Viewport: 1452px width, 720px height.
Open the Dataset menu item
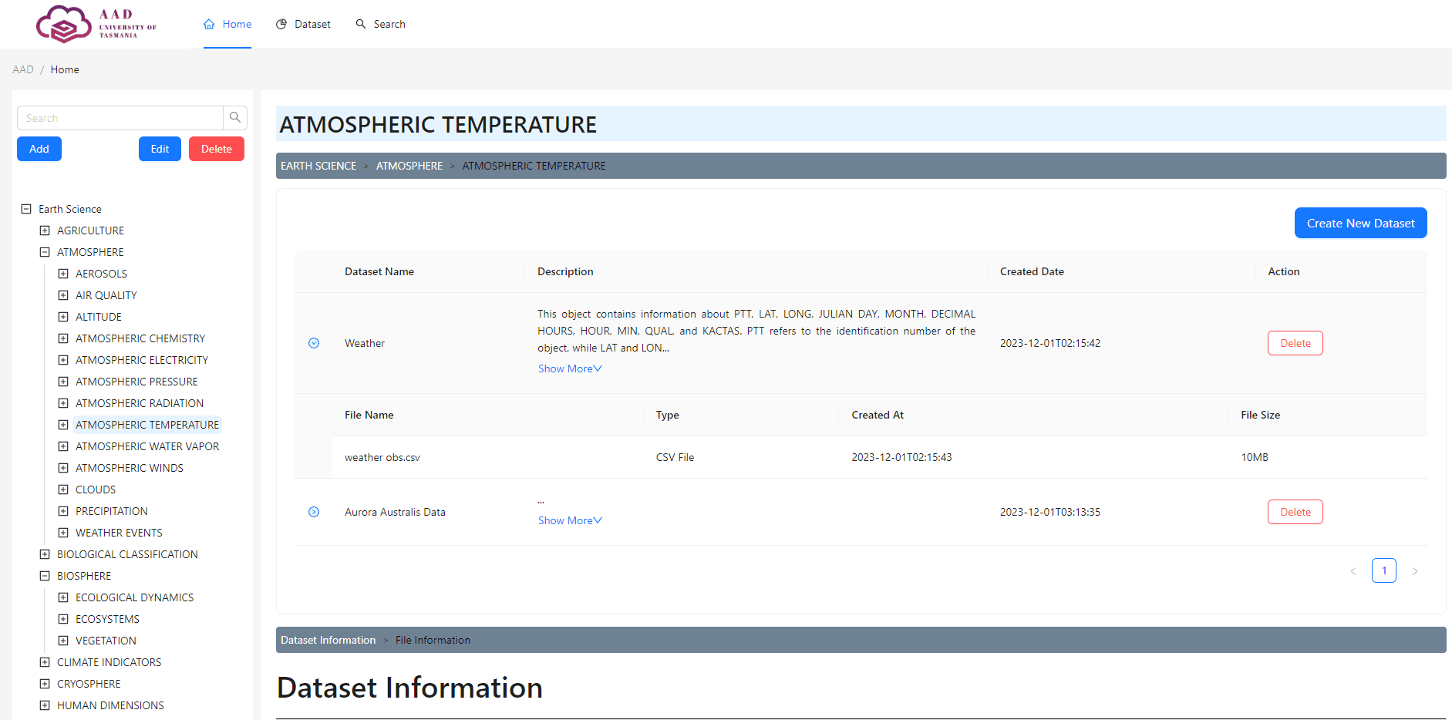click(303, 24)
